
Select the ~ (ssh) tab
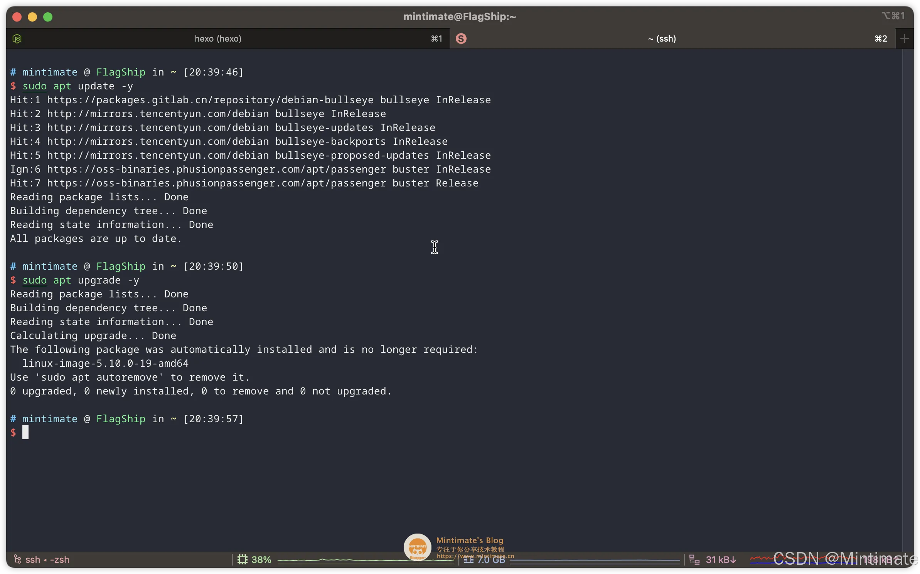pyautogui.click(x=662, y=39)
